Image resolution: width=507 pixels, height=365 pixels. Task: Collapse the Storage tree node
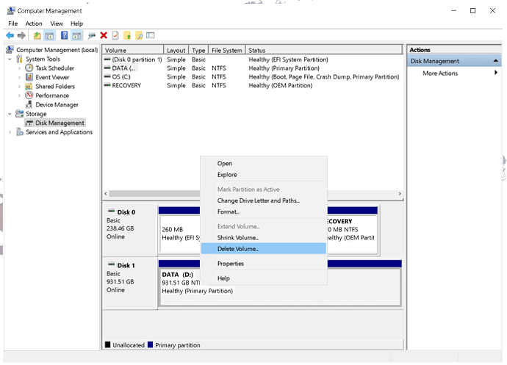[x=10, y=114]
